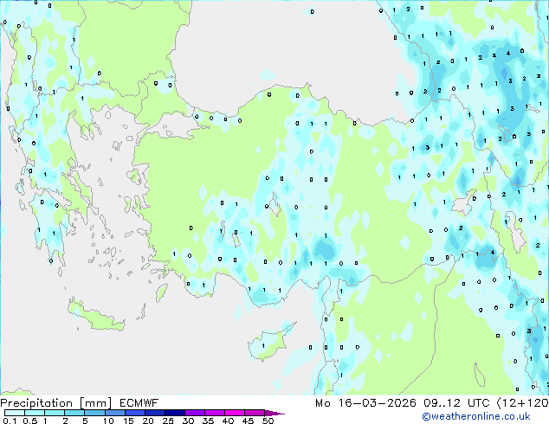549x424 pixels.
Task: Choose the 10–15 mm legend color box
Action: click(115, 413)
